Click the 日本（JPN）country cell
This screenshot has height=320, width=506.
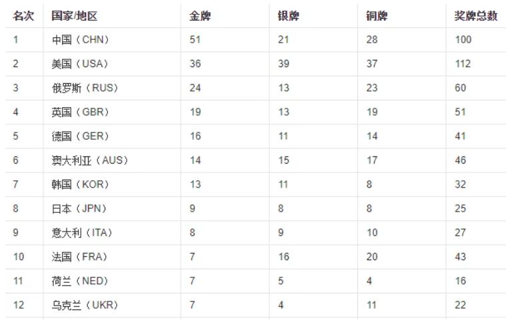click(x=79, y=209)
